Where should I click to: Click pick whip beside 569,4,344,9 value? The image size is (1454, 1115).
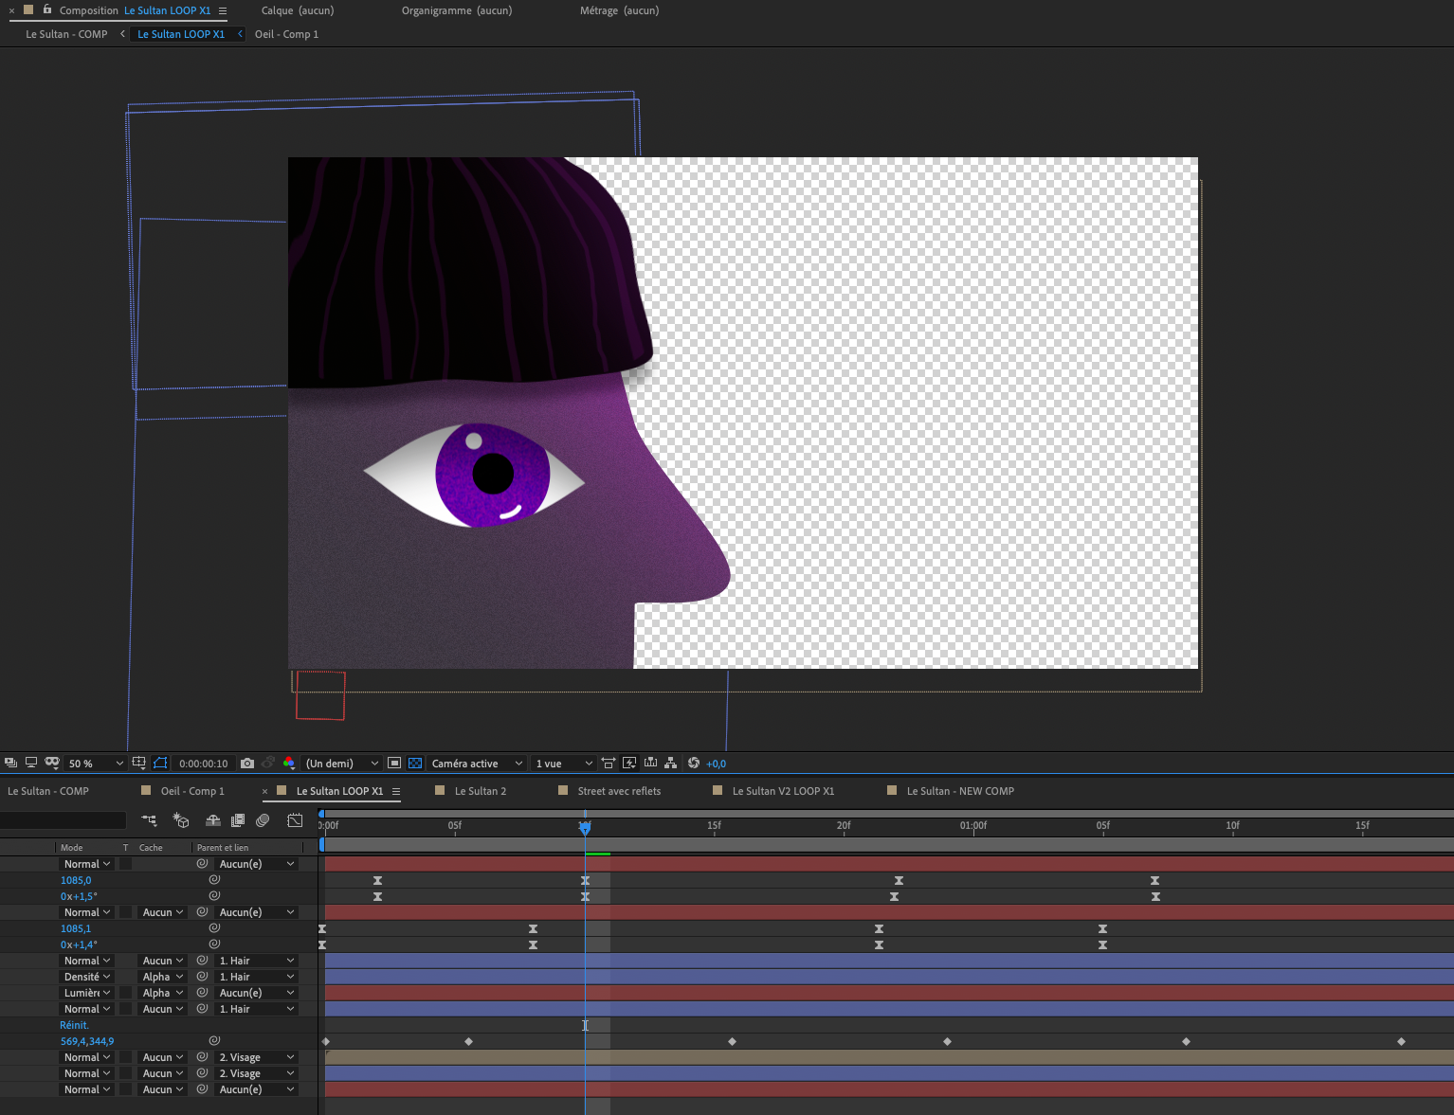214,1041
